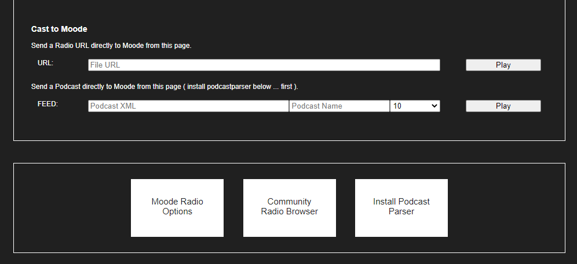The image size is (577, 264).
Task: Click 'Send a Radio URL directly to Moode' text
Action: (111, 46)
